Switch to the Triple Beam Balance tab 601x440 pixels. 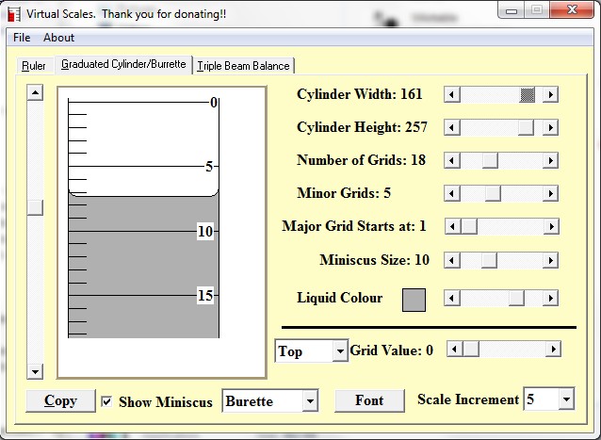243,66
